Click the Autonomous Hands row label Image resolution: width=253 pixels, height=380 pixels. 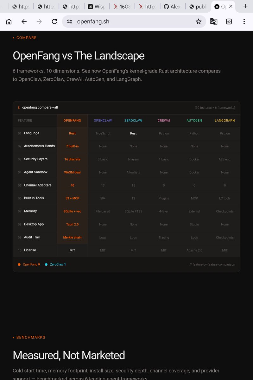point(39,146)
